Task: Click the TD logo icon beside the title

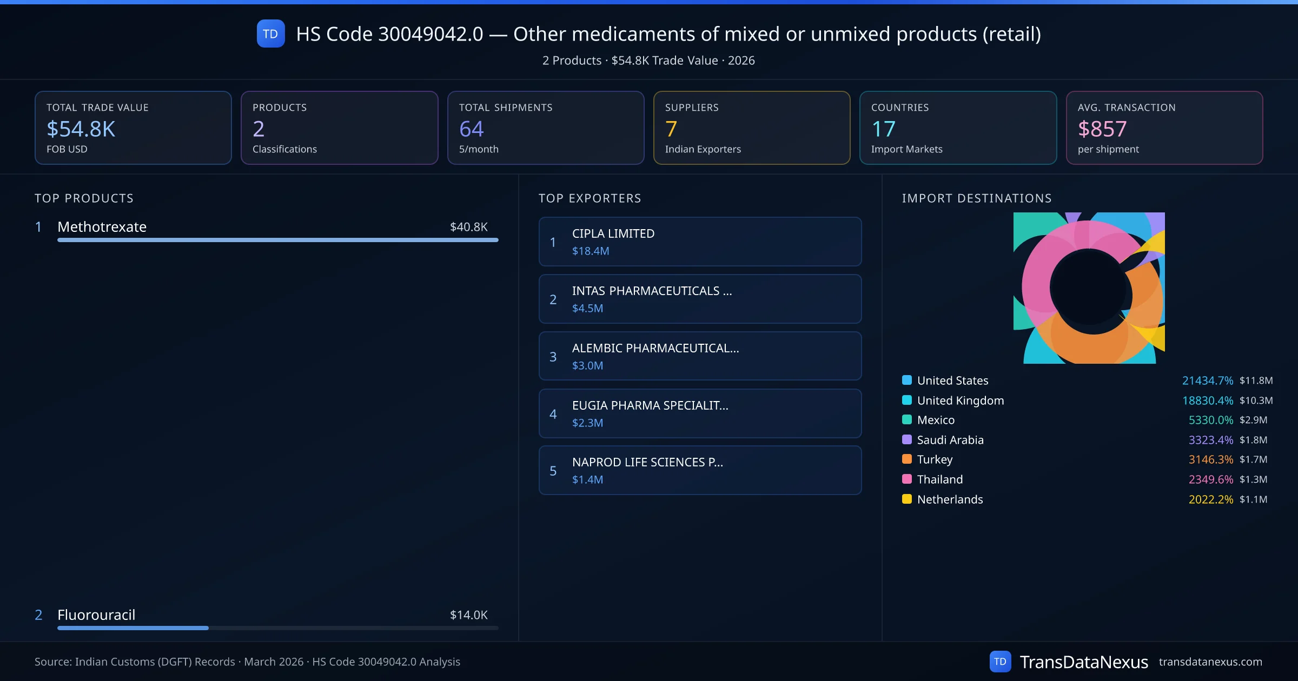Action: (x=270, y=34)
